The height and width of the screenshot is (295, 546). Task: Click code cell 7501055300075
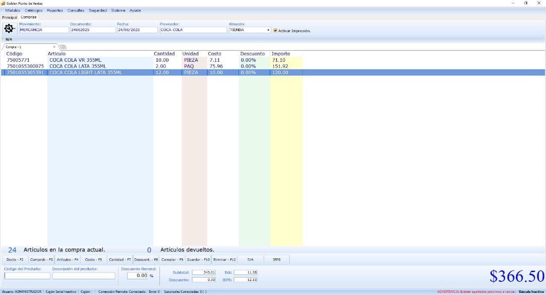click(25, 66)
